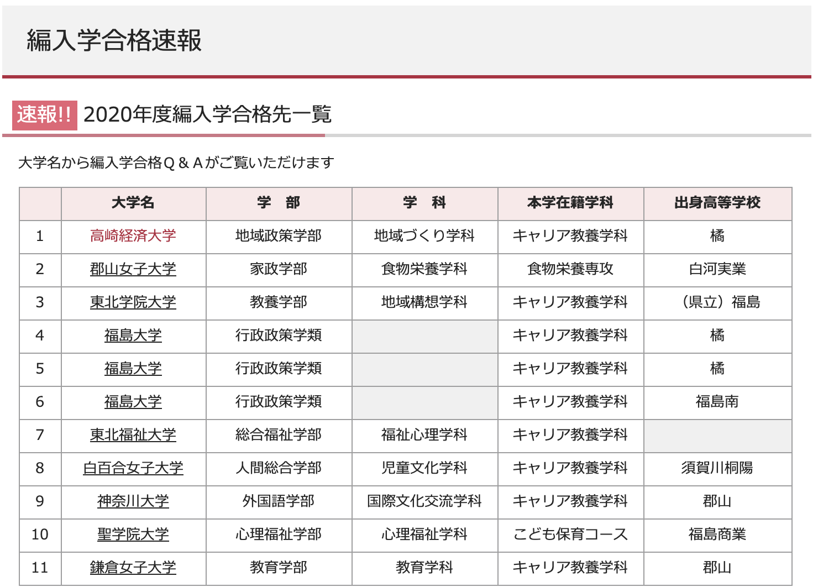Select the 心理福祉学部 cell
818x587 pixels.
[279, 534]
